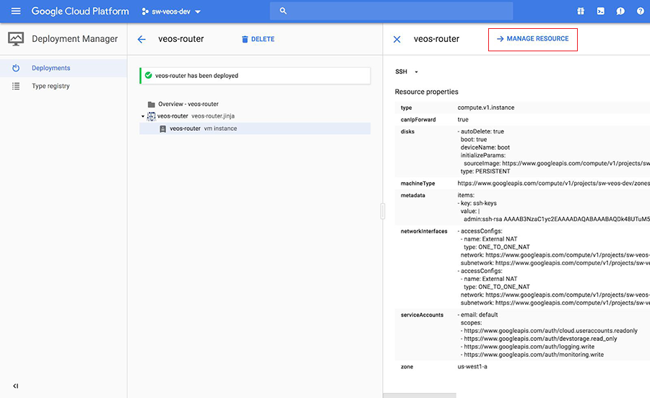
Task: Click the disks property label
Action: pyautogui.click(x=407, y=131)
